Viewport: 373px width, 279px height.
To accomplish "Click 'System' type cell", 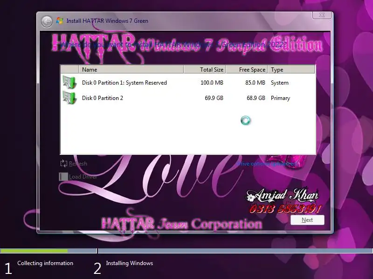I will [x=279, y=83].
